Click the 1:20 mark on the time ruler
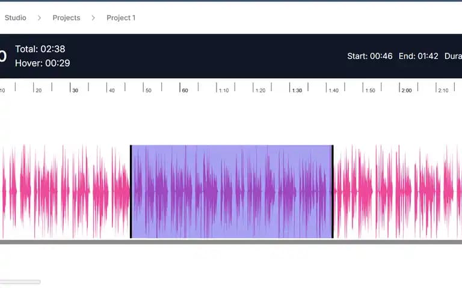Viewport: 462px width, 288px height. click(x=260, y=91)
